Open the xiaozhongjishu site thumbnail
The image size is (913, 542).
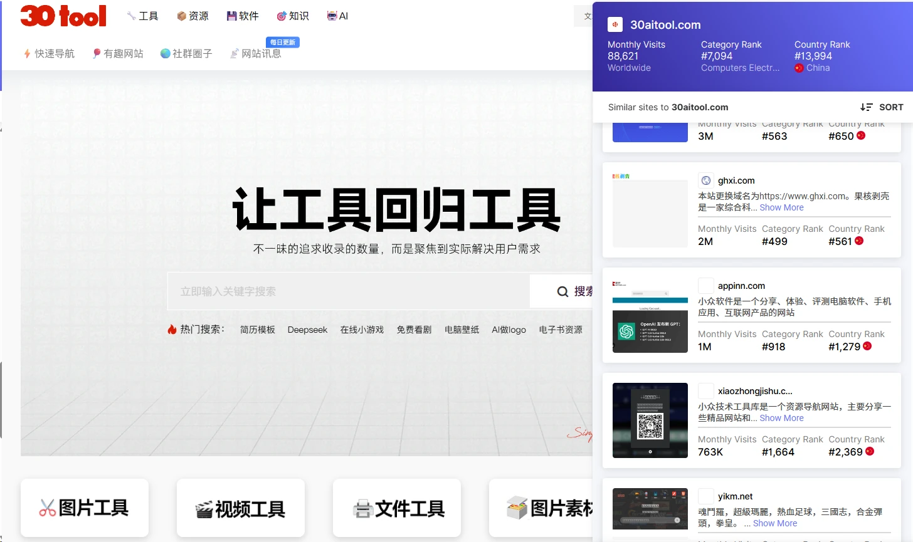[650, 420]
